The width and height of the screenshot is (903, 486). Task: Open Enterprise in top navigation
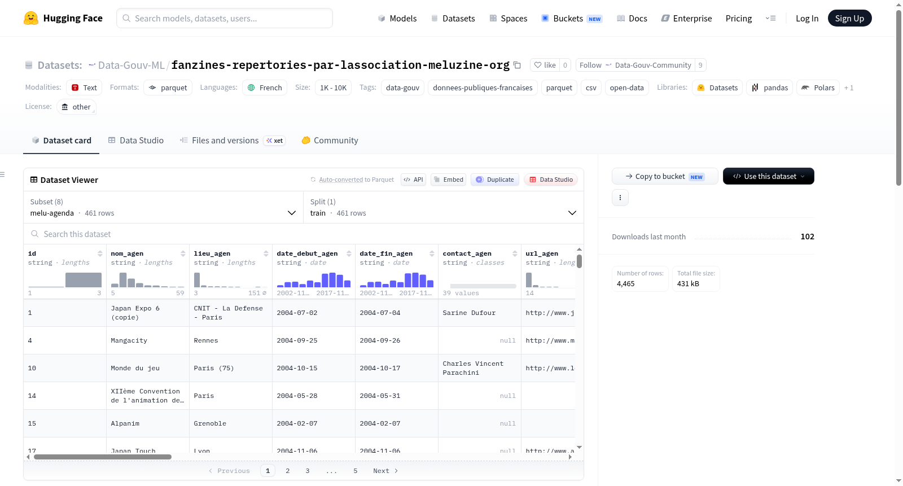(686, 19)
